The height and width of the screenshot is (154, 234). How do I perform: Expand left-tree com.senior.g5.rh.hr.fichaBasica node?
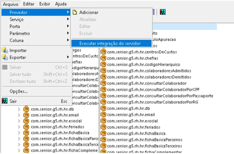pos(19,133)
